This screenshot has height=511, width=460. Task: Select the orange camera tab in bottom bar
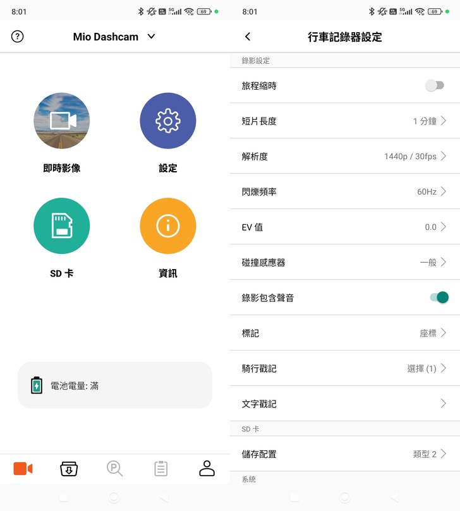[x=23, y=469]
